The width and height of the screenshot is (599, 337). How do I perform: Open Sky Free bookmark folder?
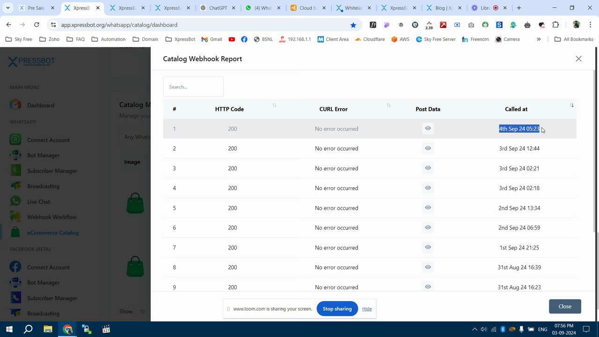click(x=19, y=39)
